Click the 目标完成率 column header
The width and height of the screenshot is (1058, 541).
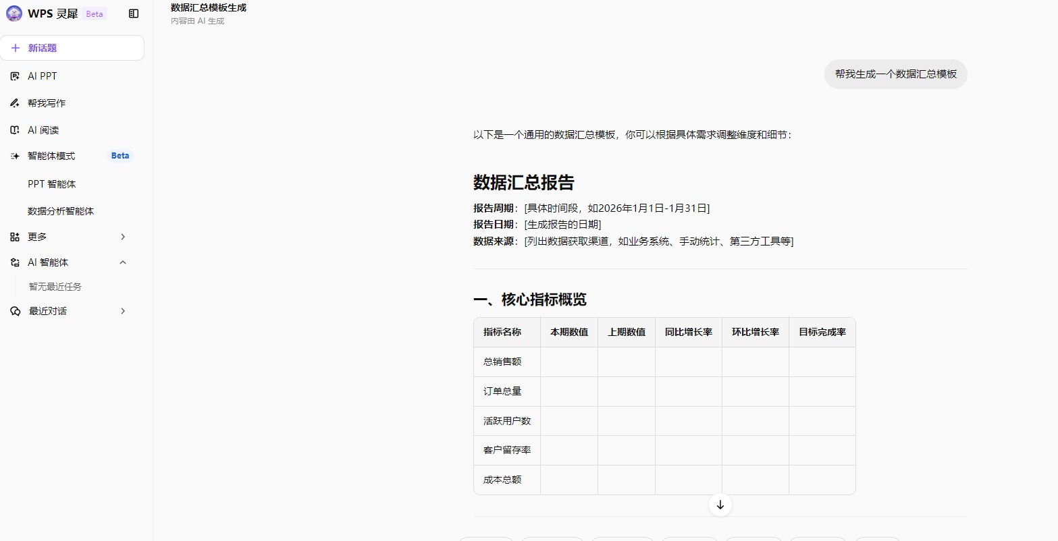tap(822, 332)
